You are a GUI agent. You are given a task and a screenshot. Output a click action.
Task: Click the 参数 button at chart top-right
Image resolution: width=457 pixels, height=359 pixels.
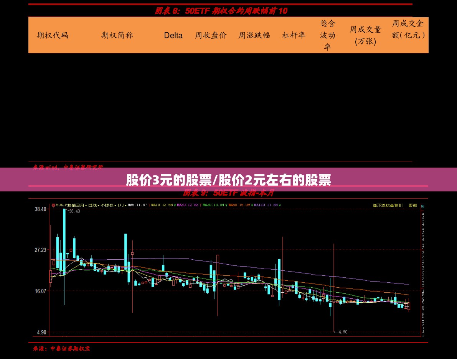(x=412, y=206)
